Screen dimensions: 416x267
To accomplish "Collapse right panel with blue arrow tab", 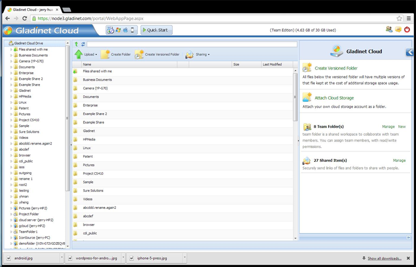I will pyautogui.click(x=409, y=52).
